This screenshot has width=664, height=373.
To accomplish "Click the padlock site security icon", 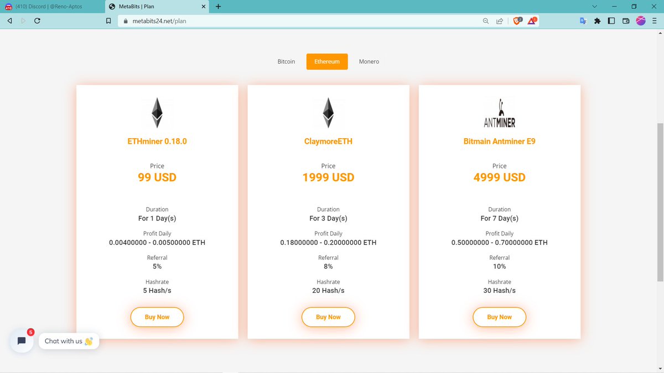I will pyautogui.click(x=125, y=21).
